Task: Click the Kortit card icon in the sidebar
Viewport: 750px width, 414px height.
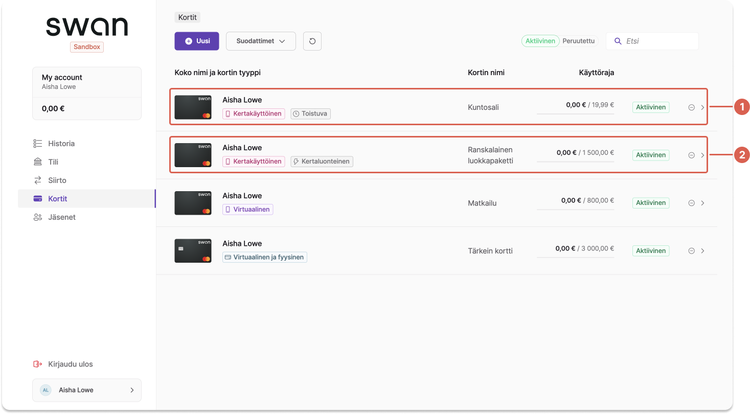Action: pos(37,199)
